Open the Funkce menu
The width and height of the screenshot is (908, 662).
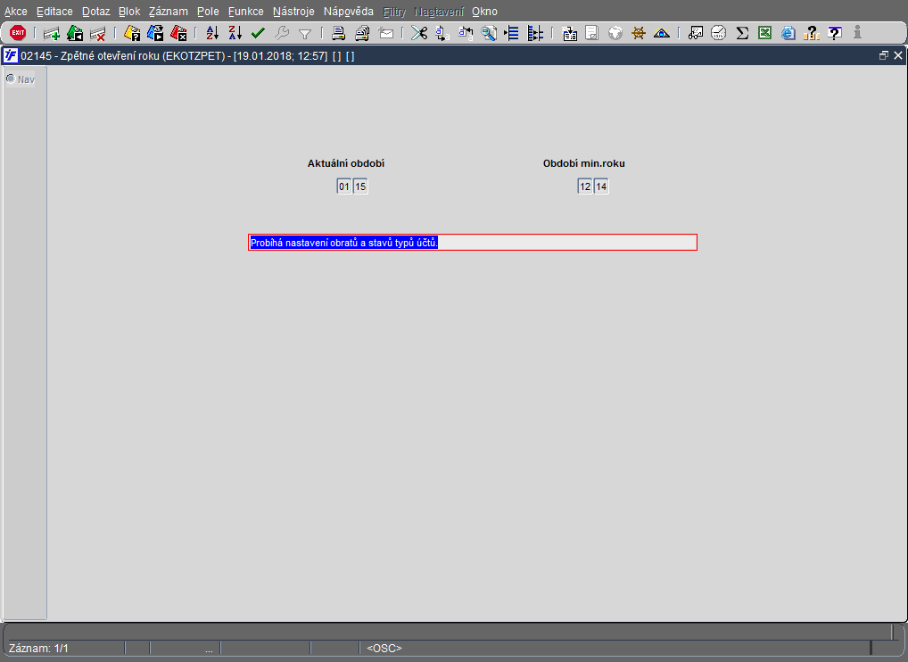pos(245,12)
